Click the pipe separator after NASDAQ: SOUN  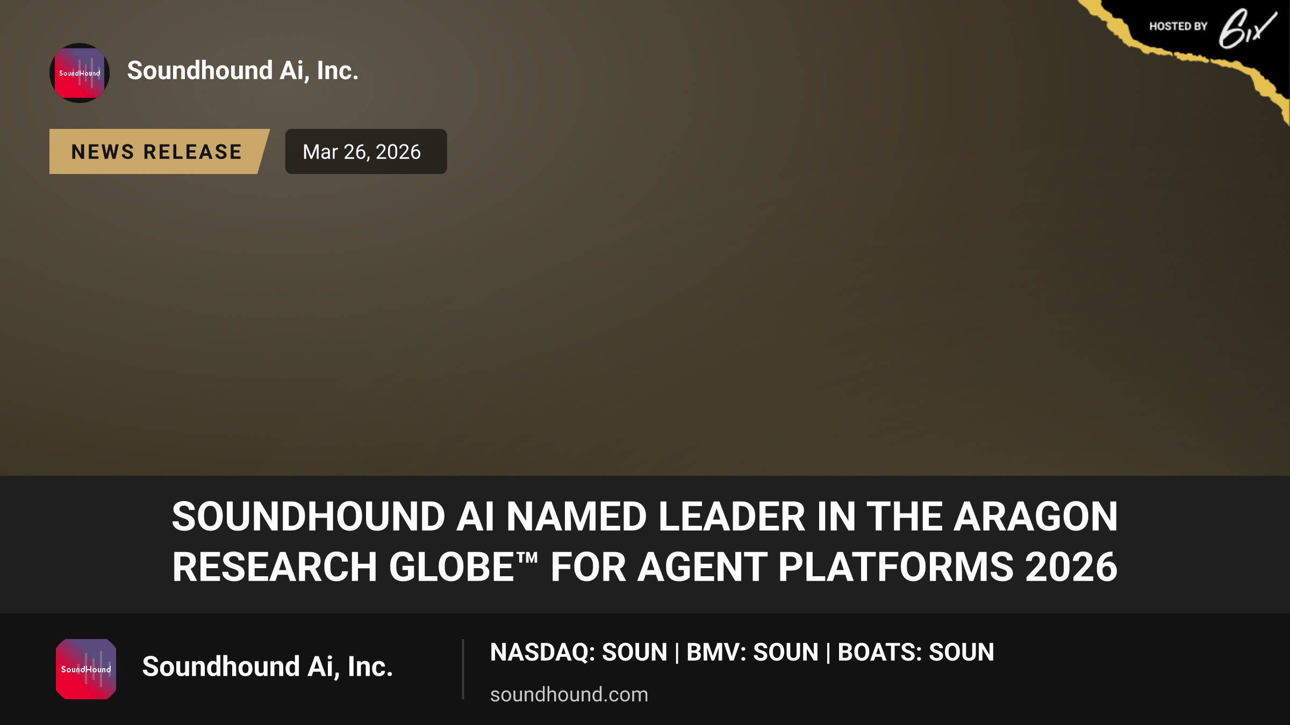pyautogui.click(x=677, y=653)
